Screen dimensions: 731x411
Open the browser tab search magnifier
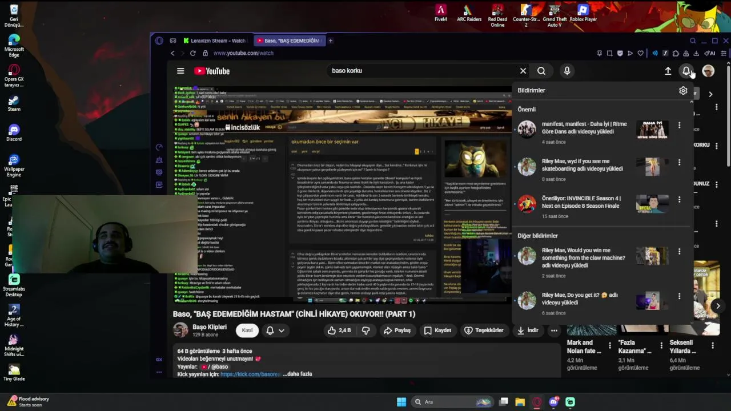[x=693, y=41]
